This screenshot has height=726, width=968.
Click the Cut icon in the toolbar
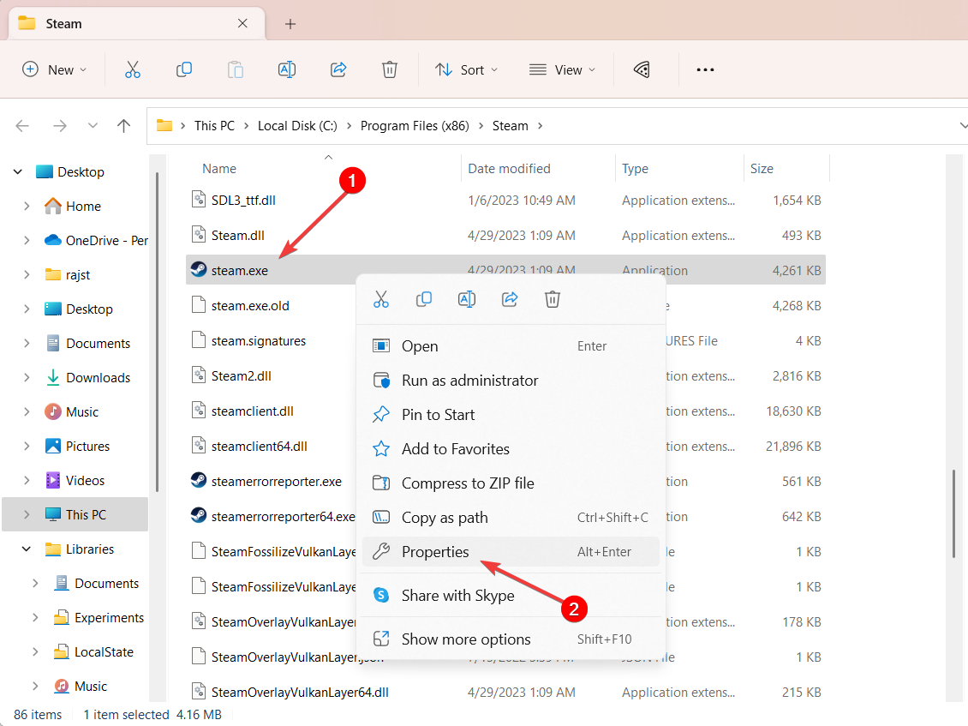coord(133,69)
